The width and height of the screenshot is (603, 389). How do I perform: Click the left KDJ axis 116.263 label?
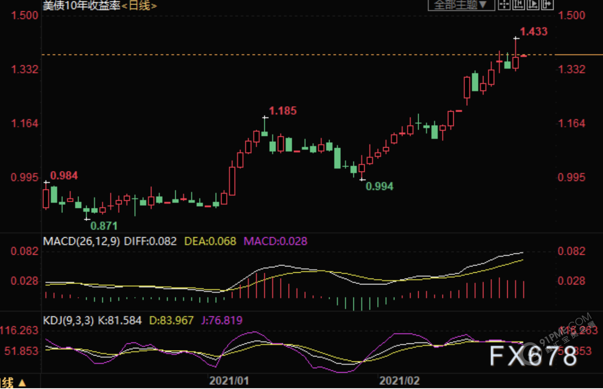tap(19, 331)
